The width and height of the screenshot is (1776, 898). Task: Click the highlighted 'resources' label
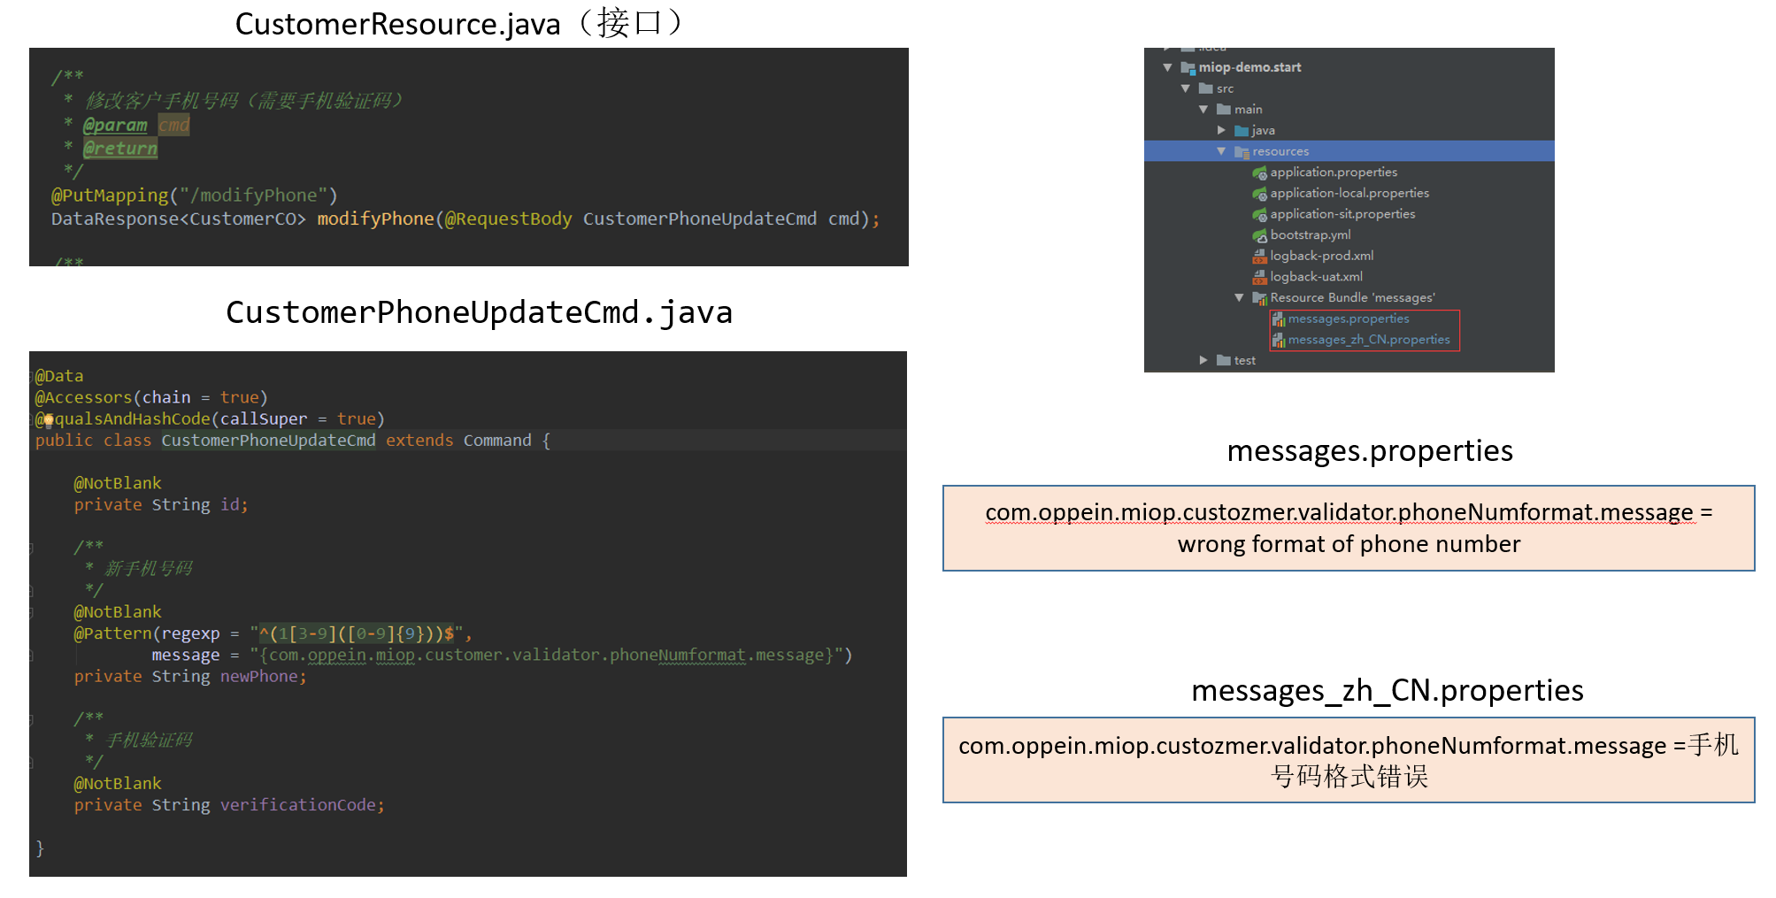point(1280,152)
